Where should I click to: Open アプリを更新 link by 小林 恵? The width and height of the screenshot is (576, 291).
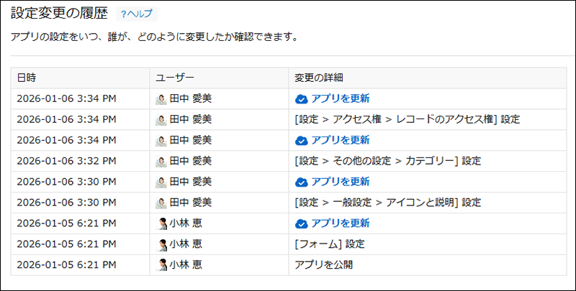(x=340, y=223)
